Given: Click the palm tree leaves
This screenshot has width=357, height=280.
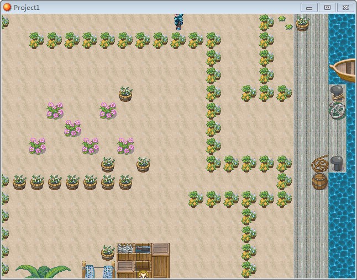Looking at the screenshot, I should click(x=43, y=271).
